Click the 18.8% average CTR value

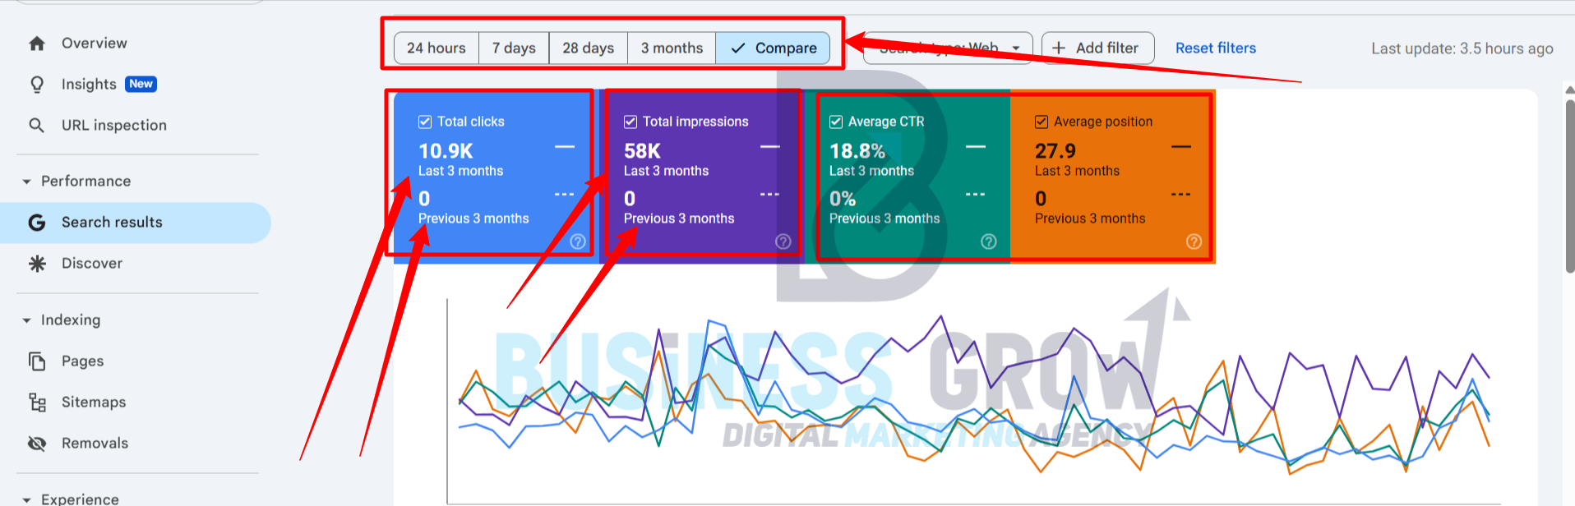(x=857, y=151)
